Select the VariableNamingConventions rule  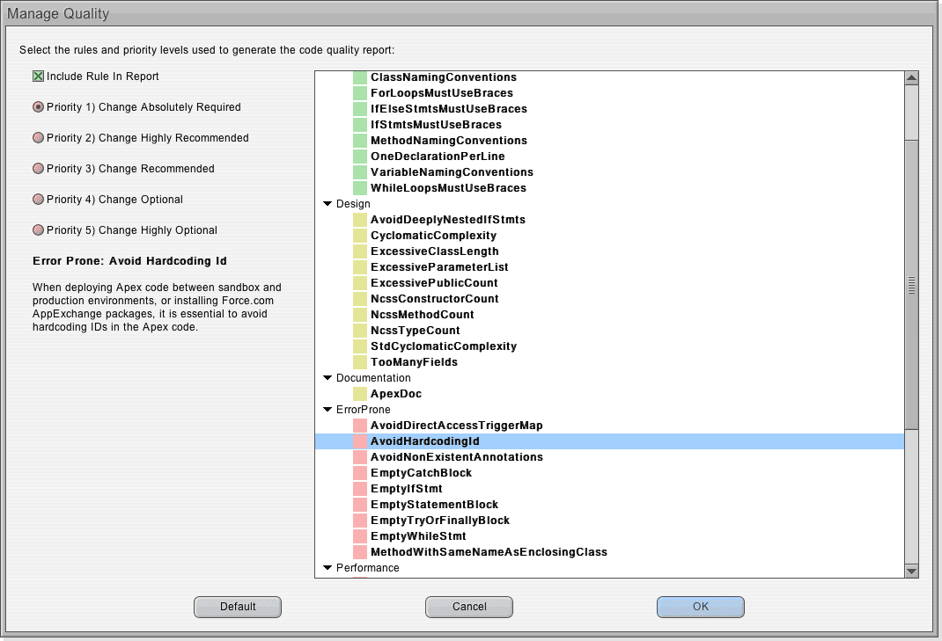point(452,172)
